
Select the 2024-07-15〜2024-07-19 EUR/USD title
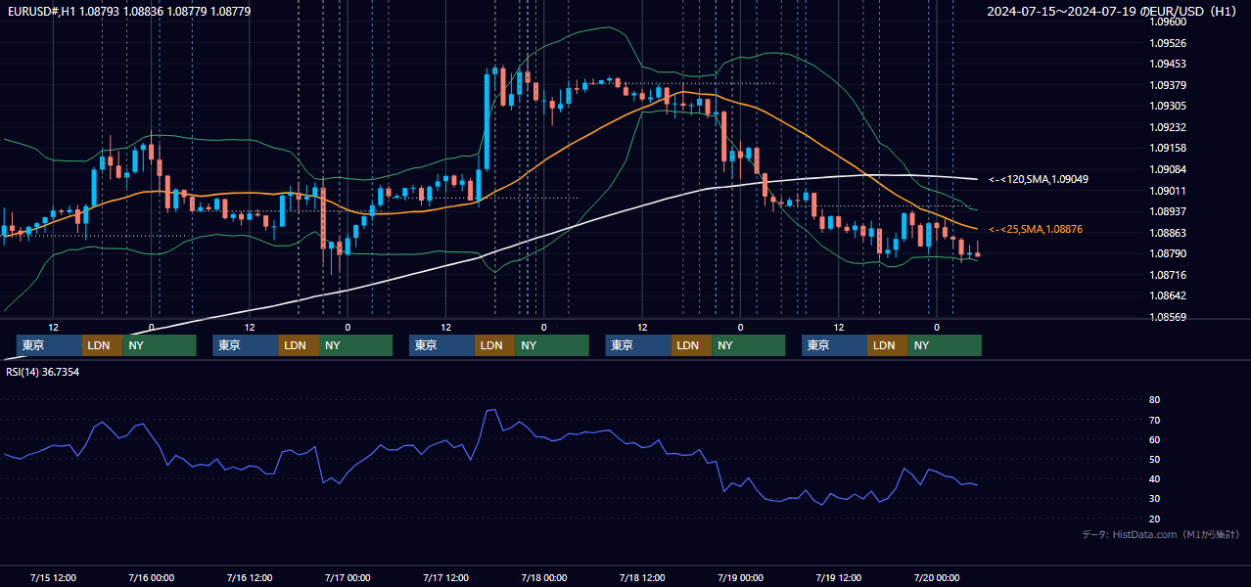pyautogui.click(x=1112, y=12)
